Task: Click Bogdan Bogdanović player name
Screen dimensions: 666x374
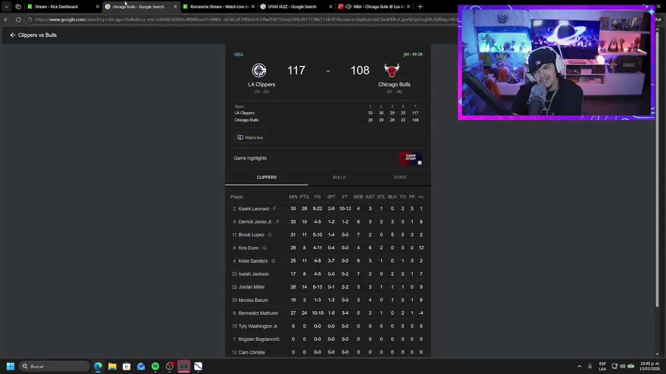Action: point(259,339)
